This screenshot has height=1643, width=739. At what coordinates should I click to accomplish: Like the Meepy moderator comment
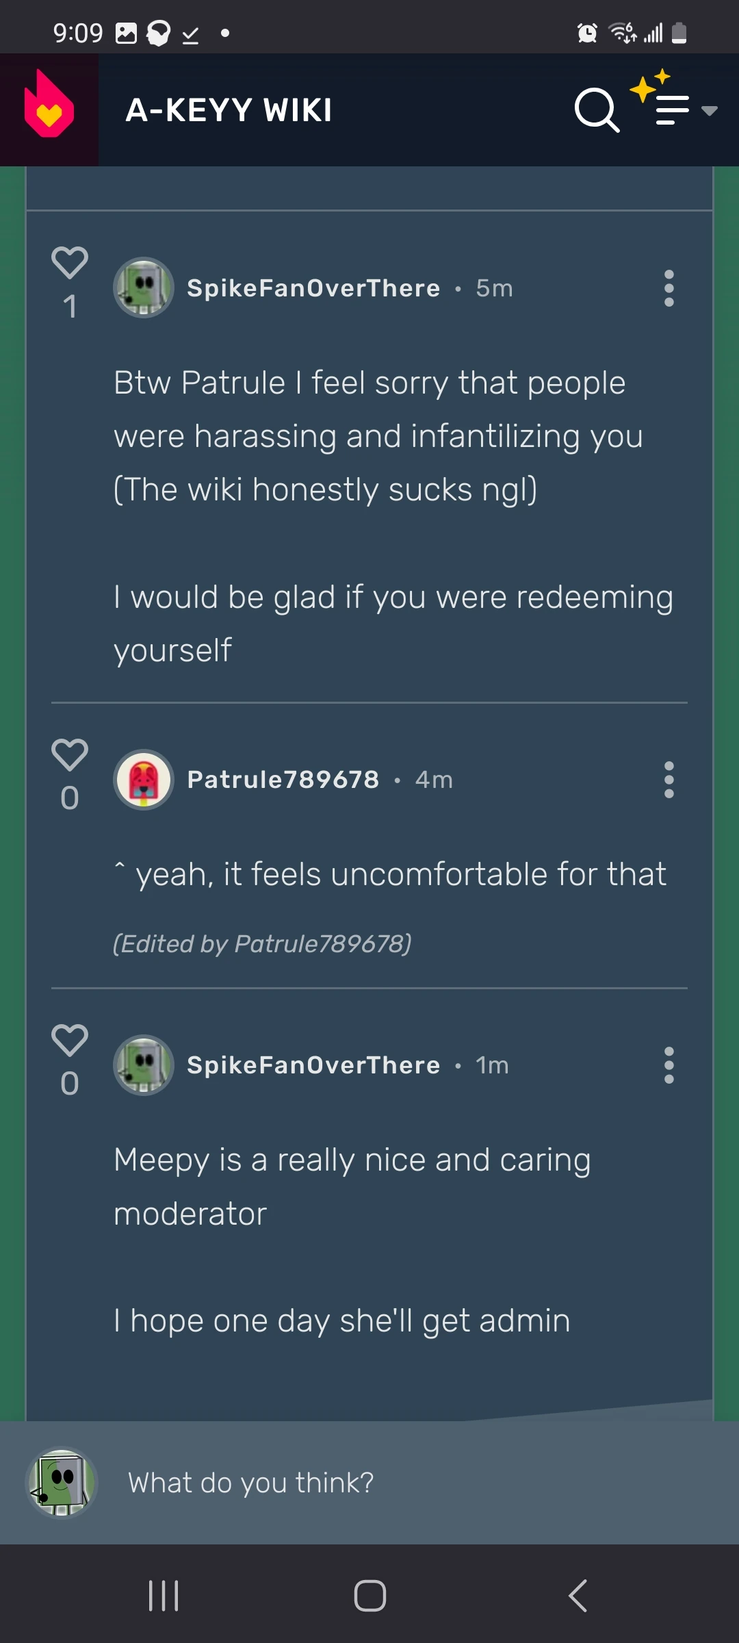tap(69, 1041)
